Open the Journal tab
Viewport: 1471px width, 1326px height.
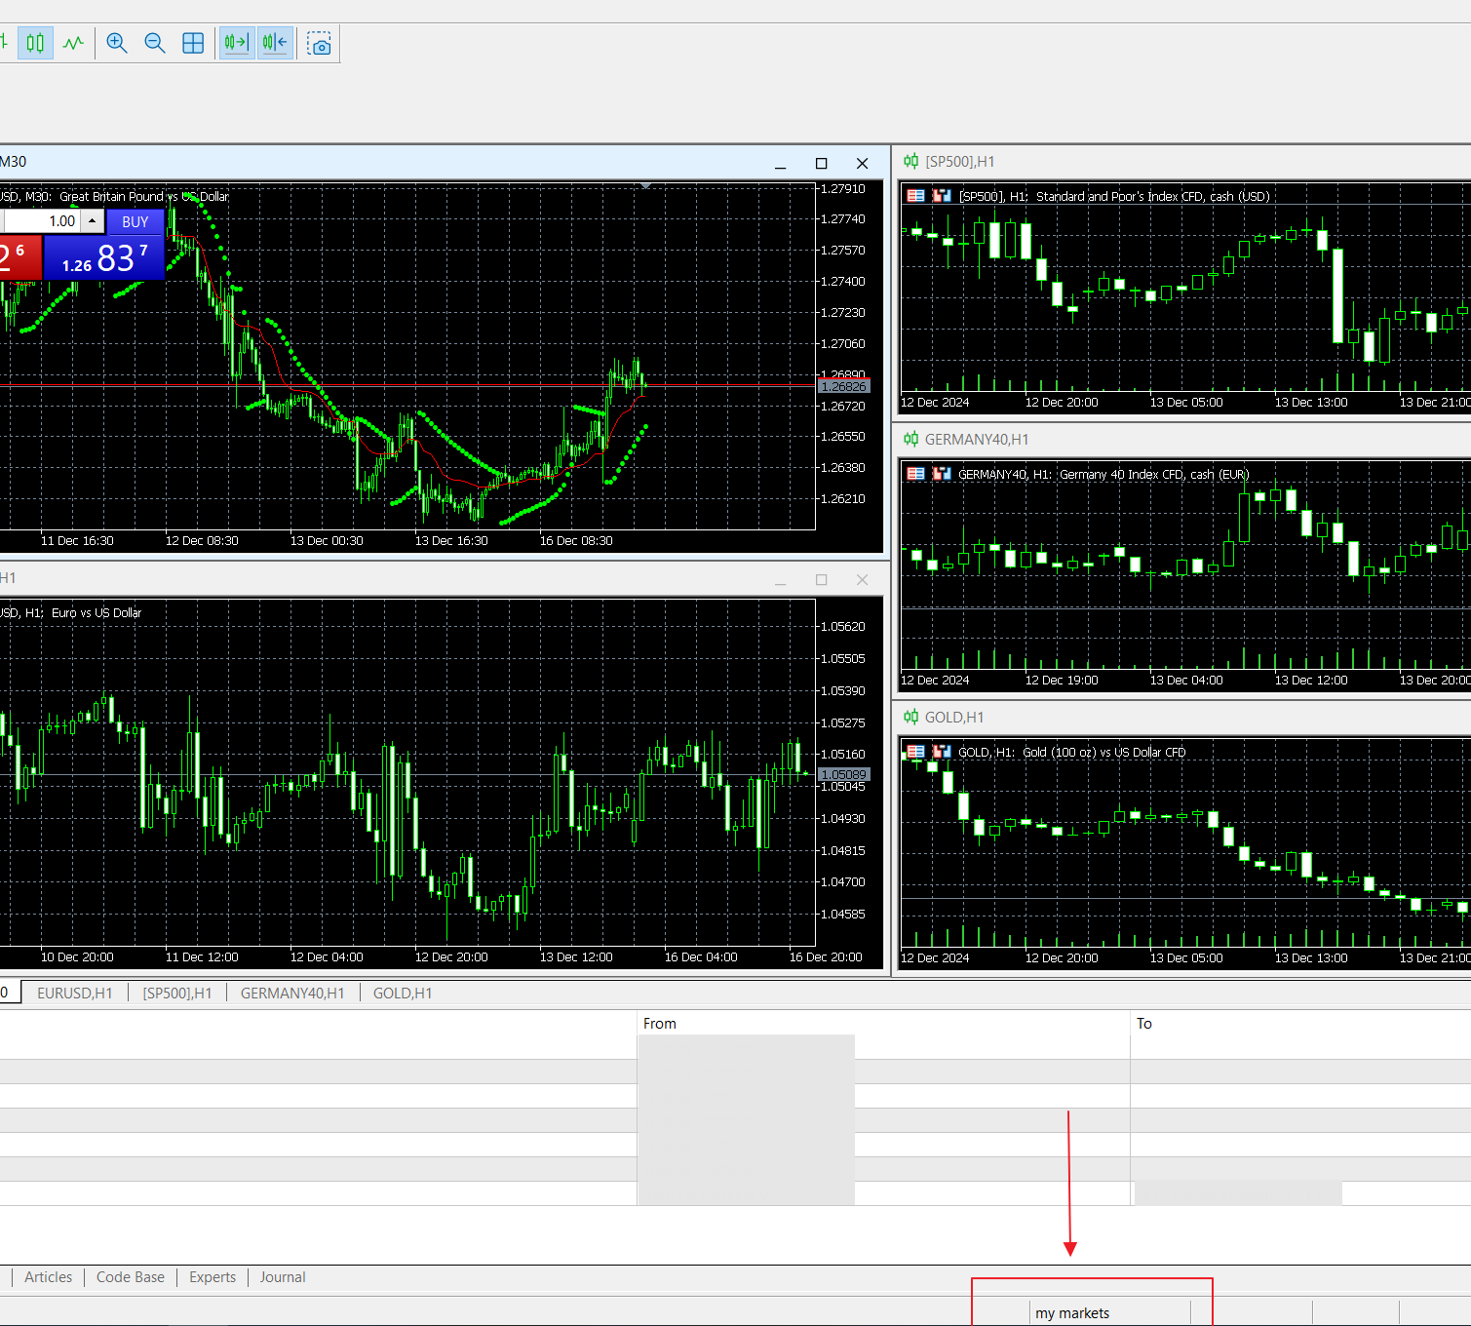click(x=283, y=1277)
